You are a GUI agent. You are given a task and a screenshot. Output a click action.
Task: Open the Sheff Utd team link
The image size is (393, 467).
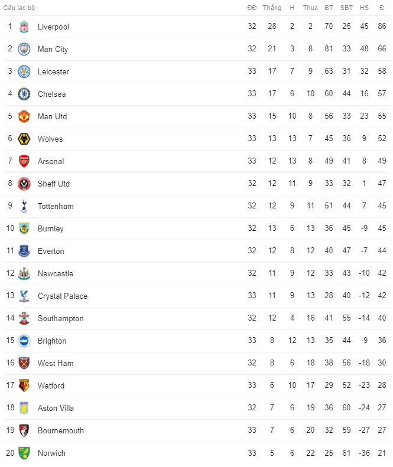click(x=54, y=184)
